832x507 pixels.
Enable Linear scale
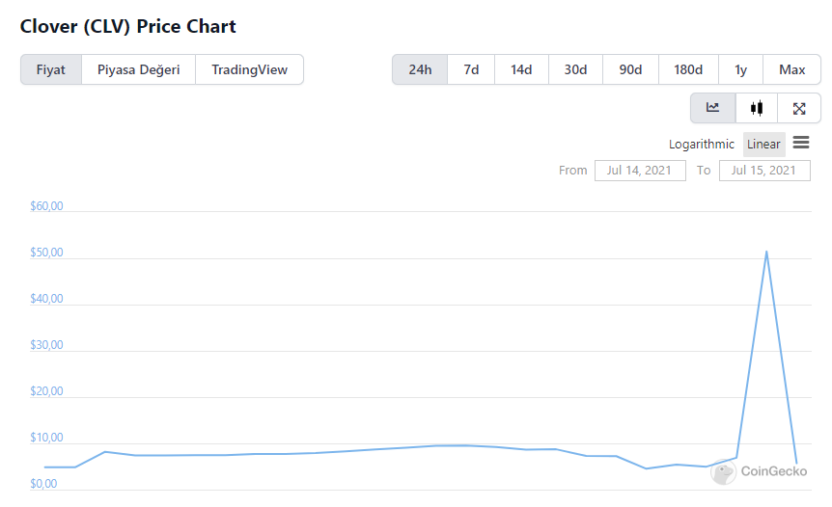coord(764,145)
